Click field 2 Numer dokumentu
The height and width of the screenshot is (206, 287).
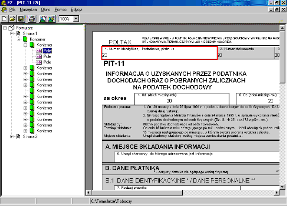coord(246,53)
